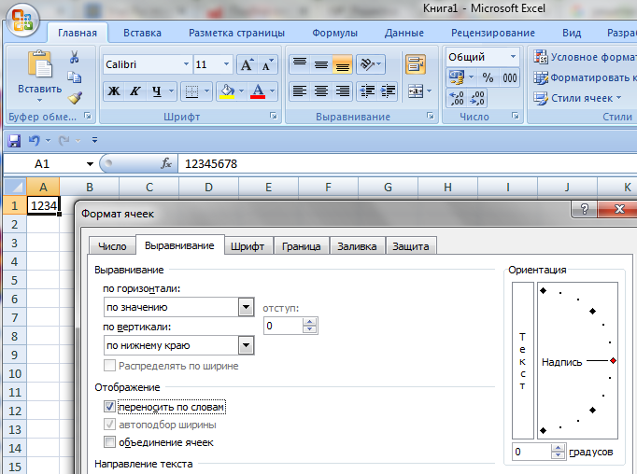Screen dimensions: 637x474
Task: Click the Cut scissors icon
Action: click(x=75, y=58)
